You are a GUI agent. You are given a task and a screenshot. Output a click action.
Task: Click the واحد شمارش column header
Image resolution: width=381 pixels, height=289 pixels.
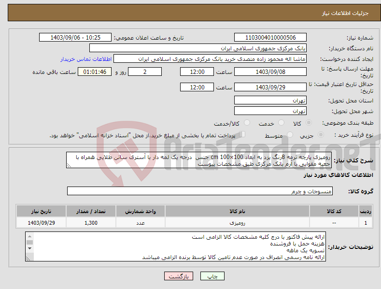point(141,211)
